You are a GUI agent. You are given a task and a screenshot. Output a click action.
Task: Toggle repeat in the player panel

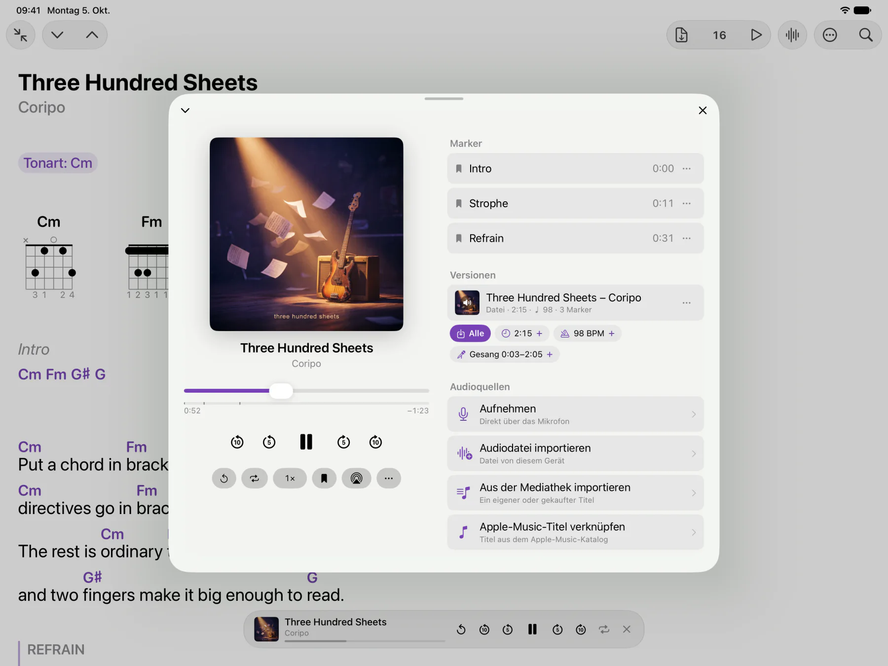(x=255, y=479)
